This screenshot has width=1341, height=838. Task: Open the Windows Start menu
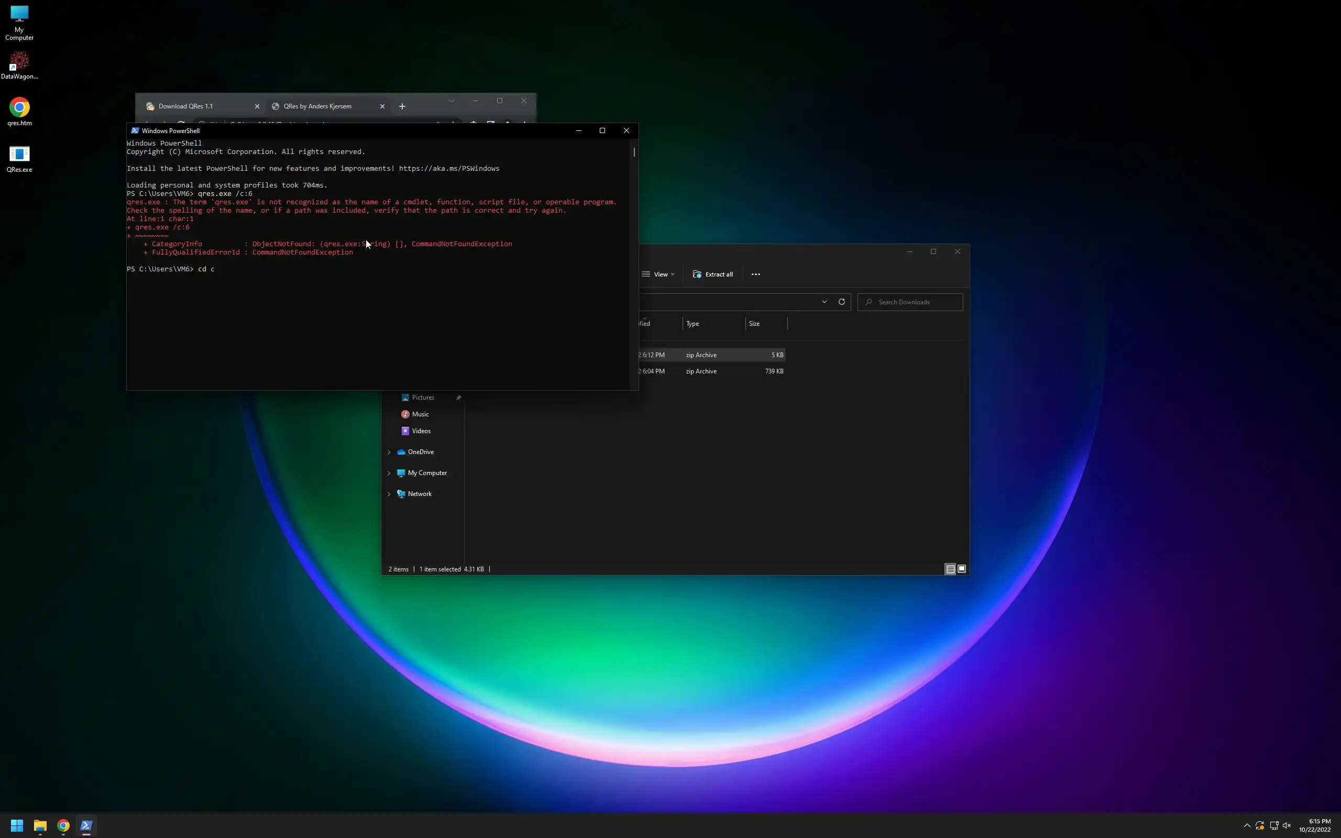tap(17, 825)
